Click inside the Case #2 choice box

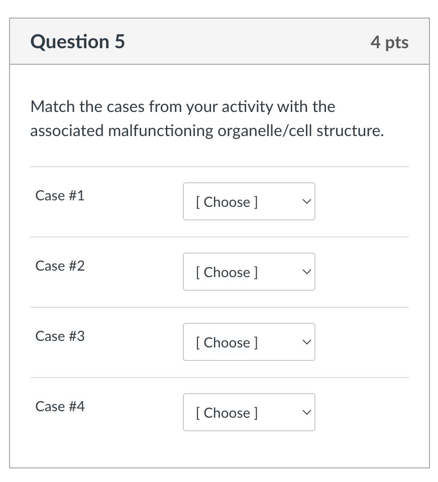249,272
